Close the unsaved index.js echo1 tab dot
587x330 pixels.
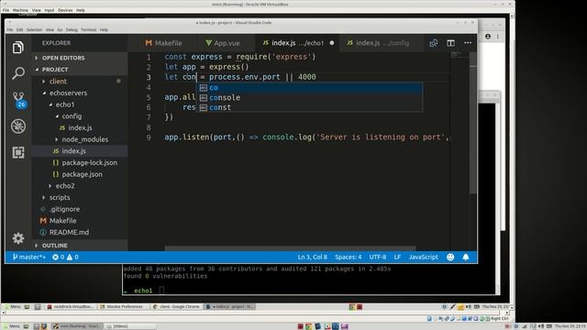pyautogui.click(x=332, y=43)
